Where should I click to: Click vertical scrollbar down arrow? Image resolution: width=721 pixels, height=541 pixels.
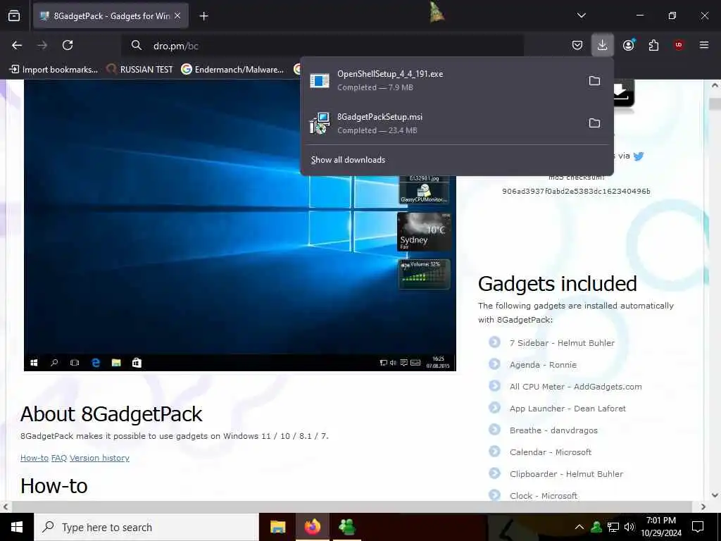point(715,495)
